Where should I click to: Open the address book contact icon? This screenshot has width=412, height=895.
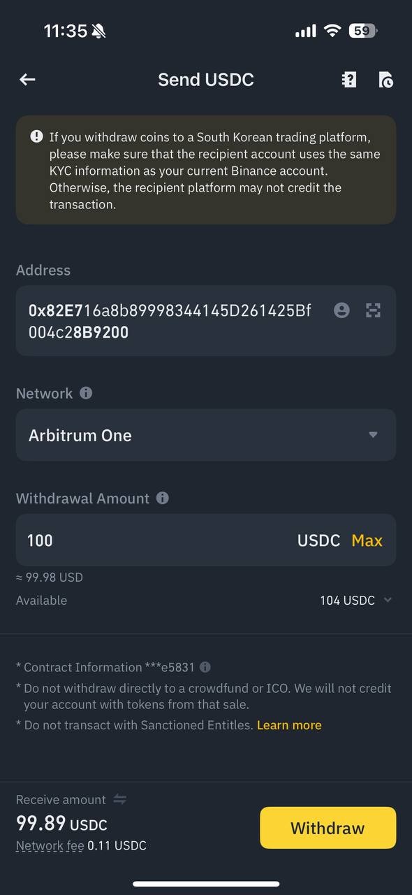click(341, 310)
